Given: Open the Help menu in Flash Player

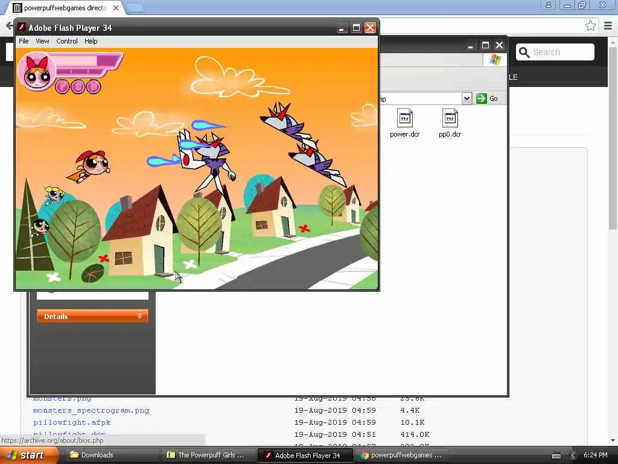Looking at the screenshot, I should point(91,41).
